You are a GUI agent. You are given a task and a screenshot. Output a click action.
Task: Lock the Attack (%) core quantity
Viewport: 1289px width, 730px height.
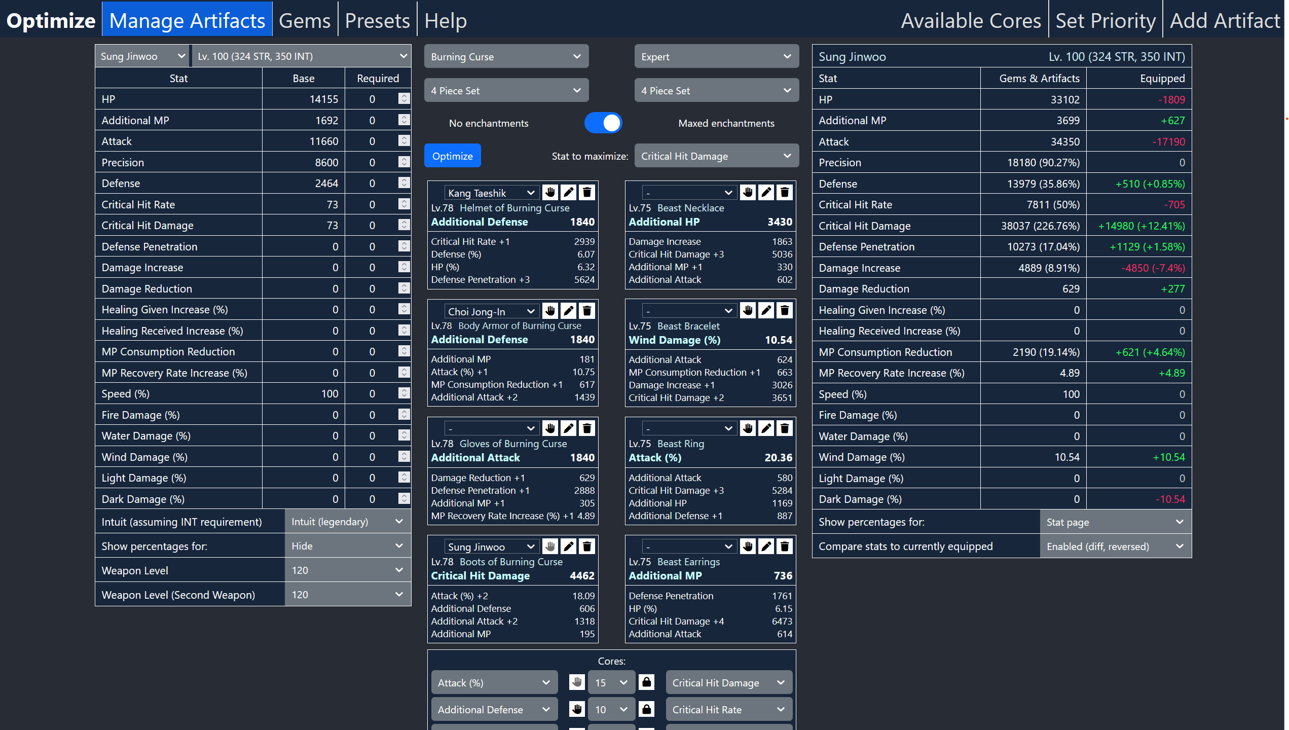coord(646,682)
